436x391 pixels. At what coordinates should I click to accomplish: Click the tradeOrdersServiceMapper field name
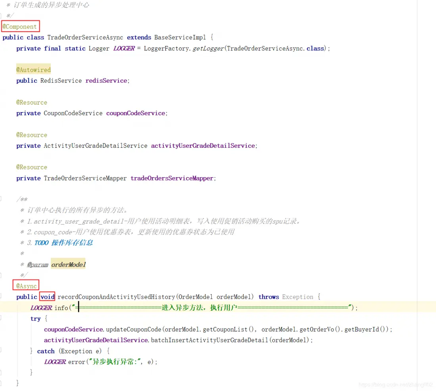(x=172, y=178)
